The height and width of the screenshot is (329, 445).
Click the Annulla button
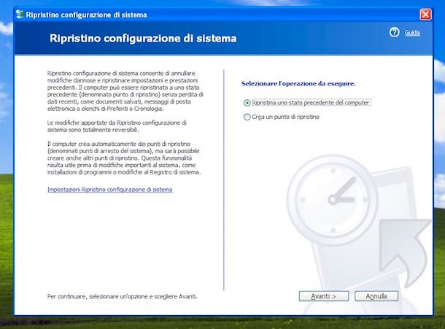click(x=376, y=296)
